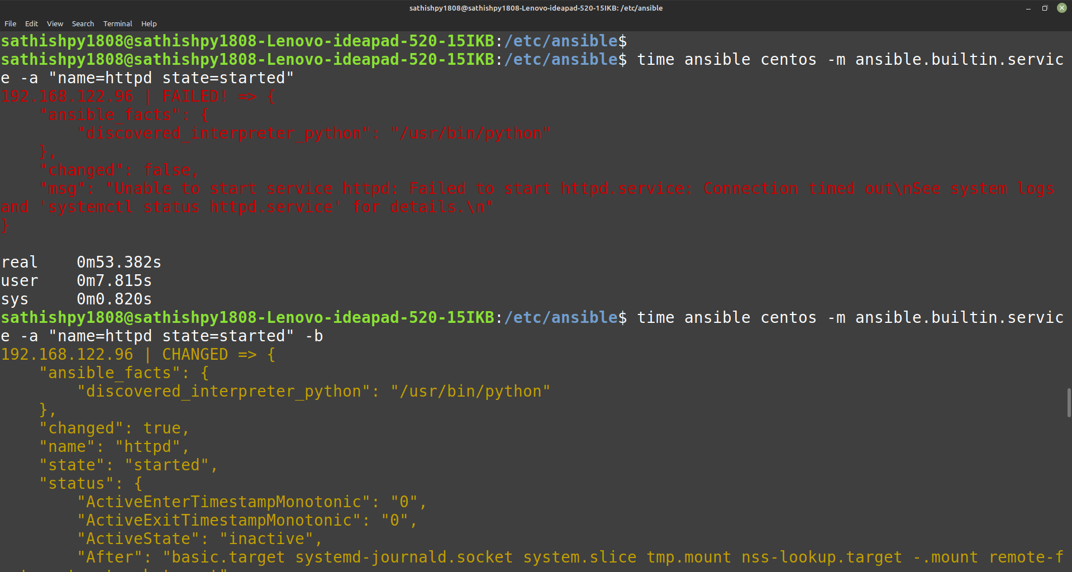Open the View menu
This screenshot has height=572, width=1072.
click(x=55, y=23)
